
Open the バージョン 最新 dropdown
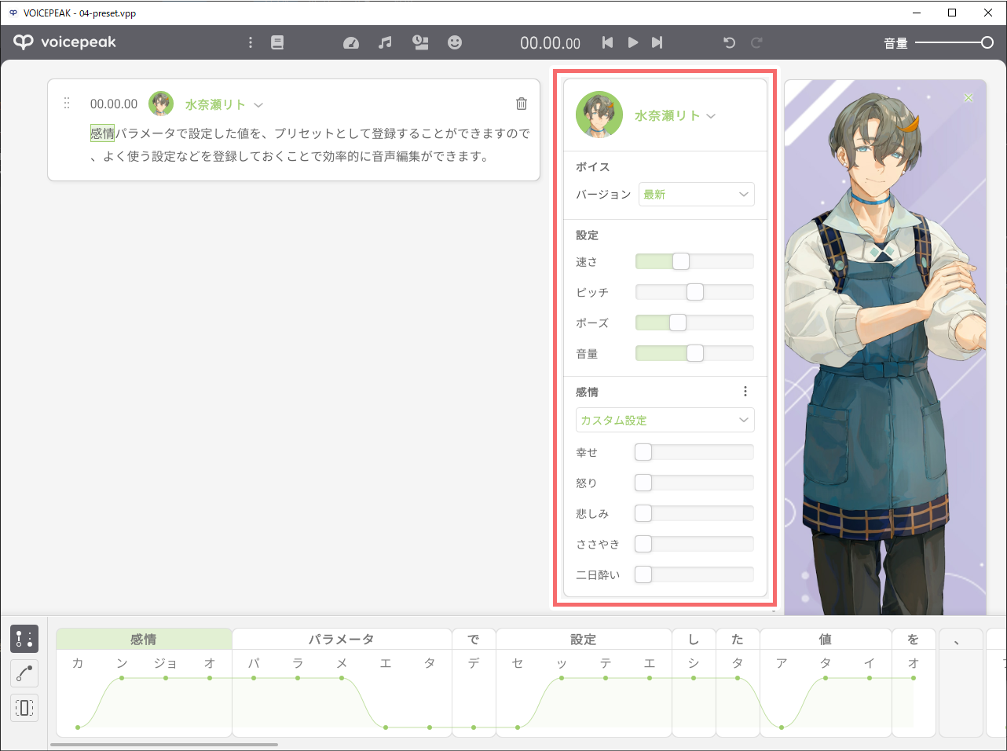click(x=697, y=194)
